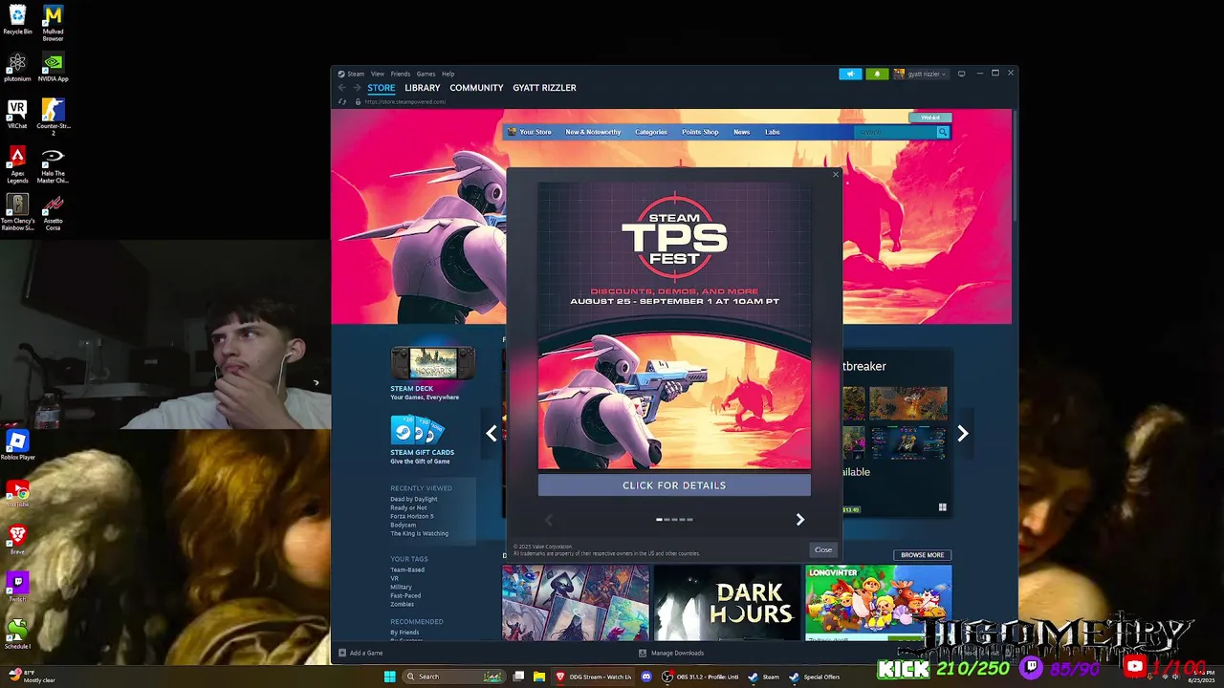Open the News store link
Image resolution: width=1224 pixels, height=688 pixels.
pyautogui.click(x=741, y=132)
